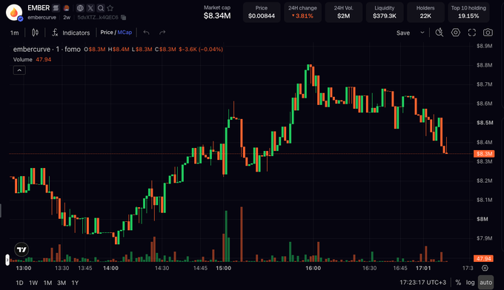Open the candlestick chart style selector

(x=35, y=33)
